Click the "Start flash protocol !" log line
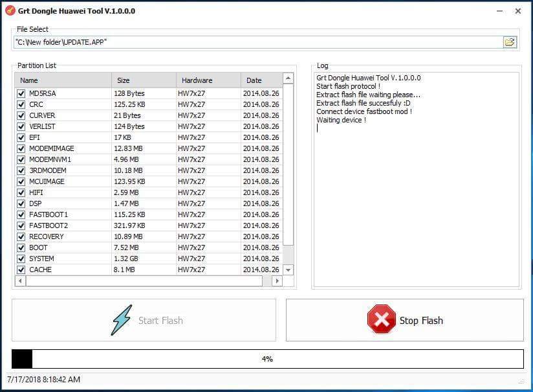 (x=349, y=86)
